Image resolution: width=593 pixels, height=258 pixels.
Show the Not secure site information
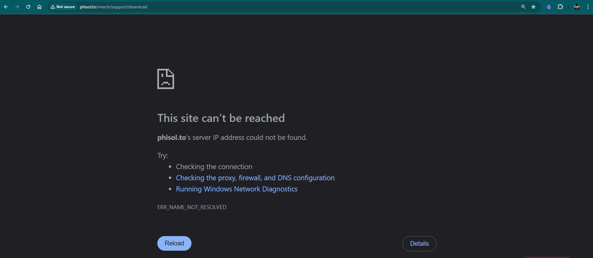click(x=63, y=7)
